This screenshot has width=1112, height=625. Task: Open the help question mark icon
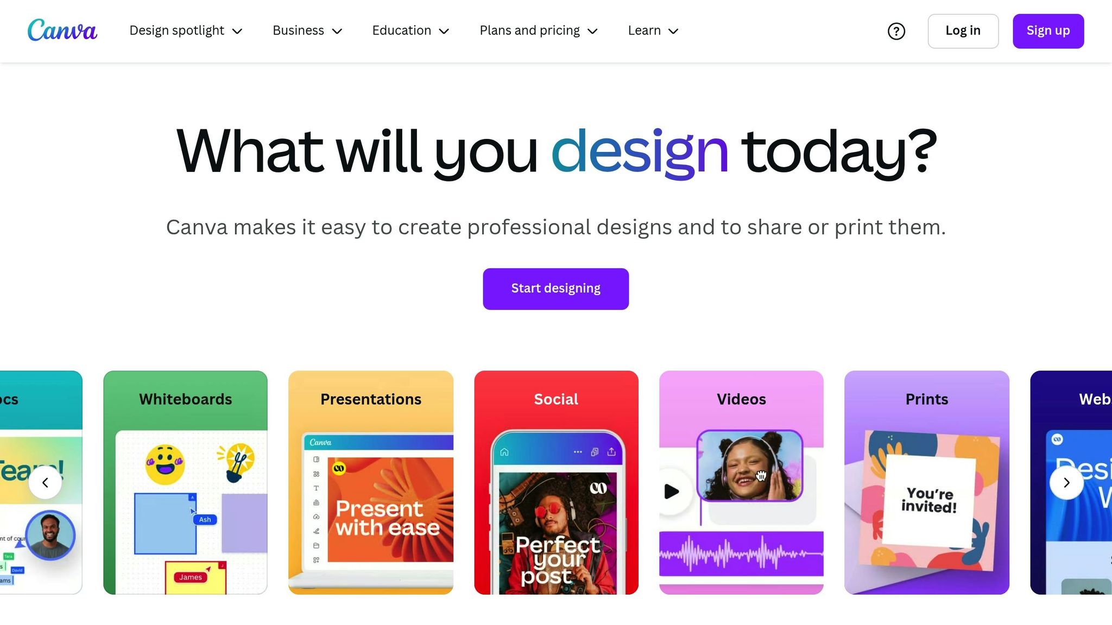pos(896,31)
